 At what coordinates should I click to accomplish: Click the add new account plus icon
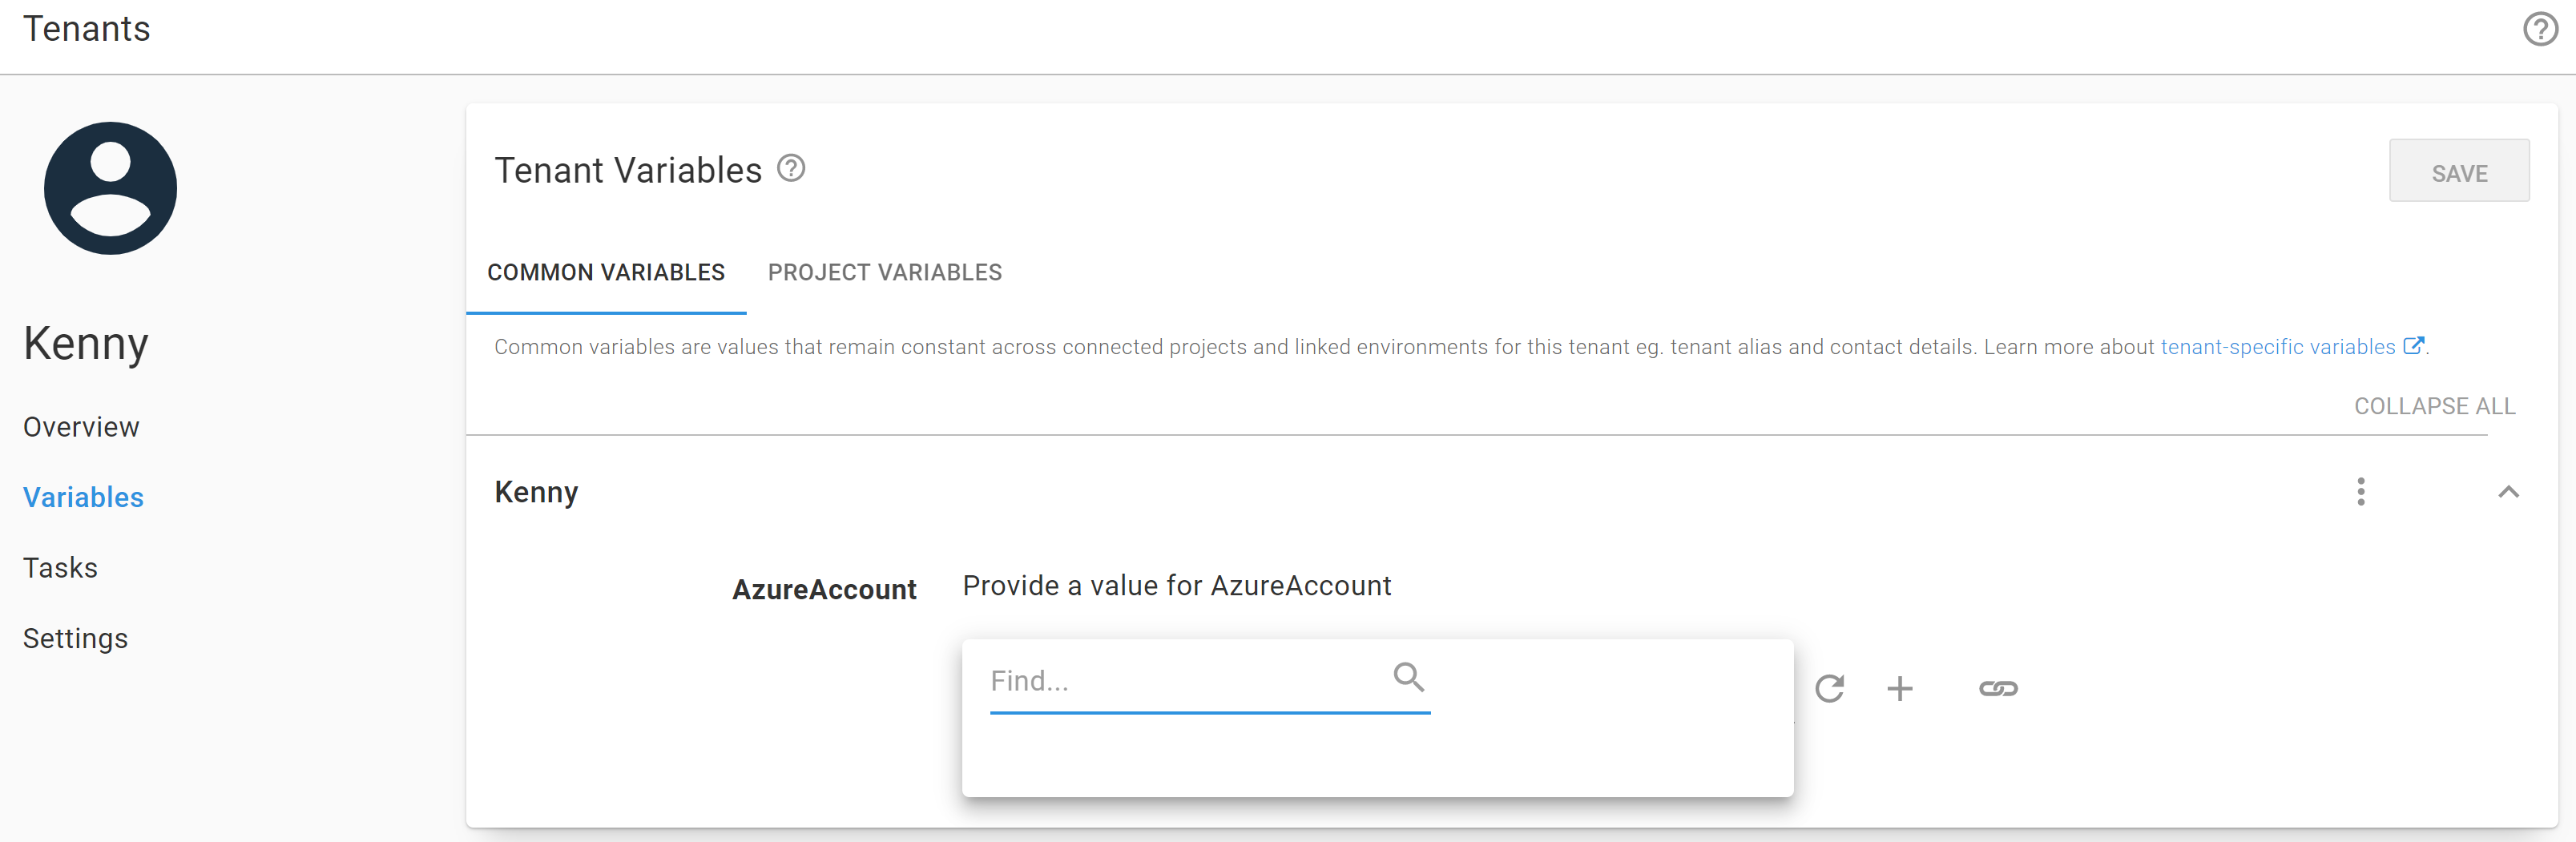1900,688
